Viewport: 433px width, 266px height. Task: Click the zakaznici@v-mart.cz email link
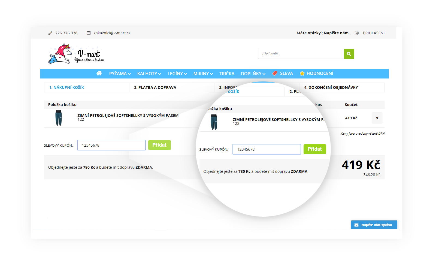[112, 33]
